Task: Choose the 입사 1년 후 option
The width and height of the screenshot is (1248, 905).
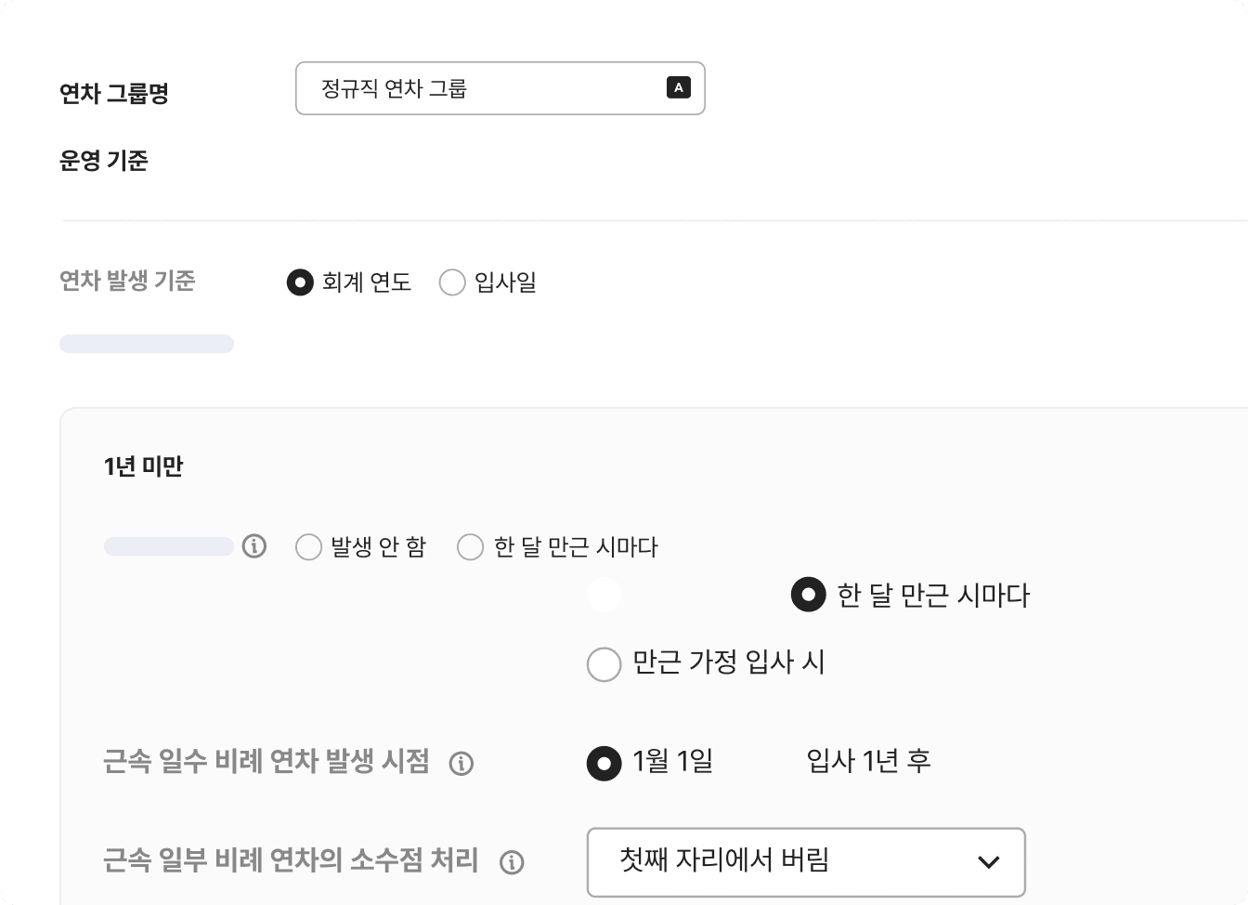Action: tap(867, 762)
